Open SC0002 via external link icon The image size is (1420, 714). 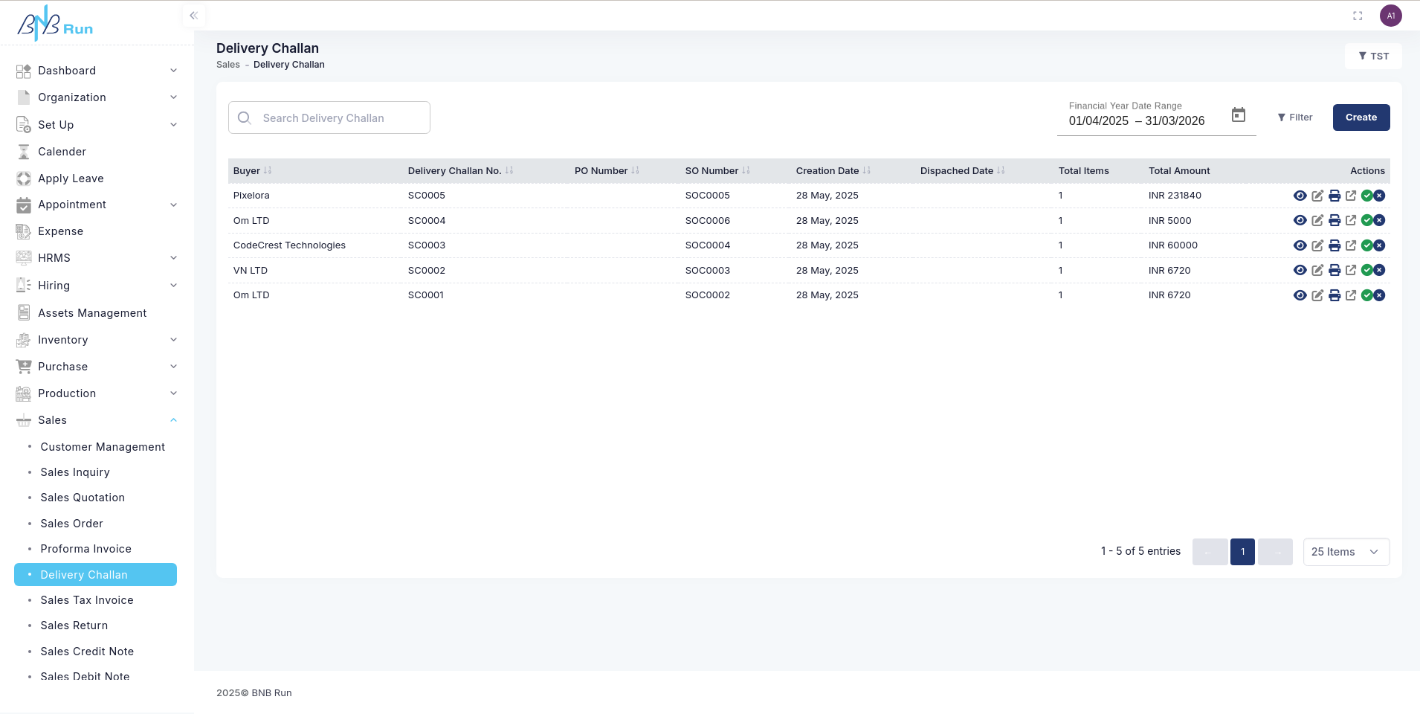(1351, 271)
